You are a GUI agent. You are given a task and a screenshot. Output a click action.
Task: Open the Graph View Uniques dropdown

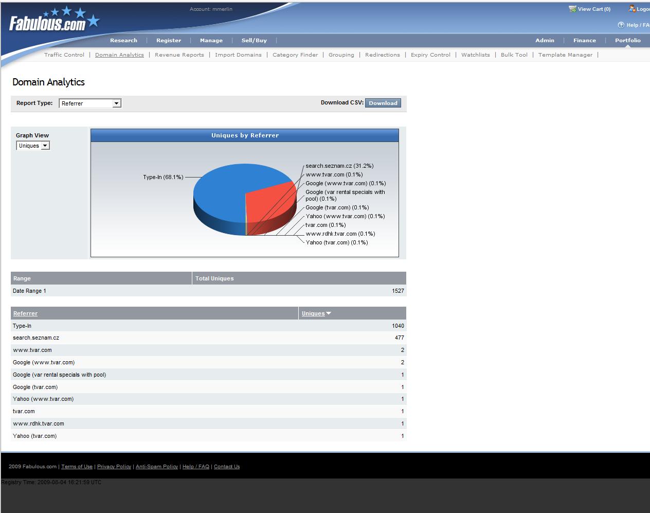coord(33,146)
